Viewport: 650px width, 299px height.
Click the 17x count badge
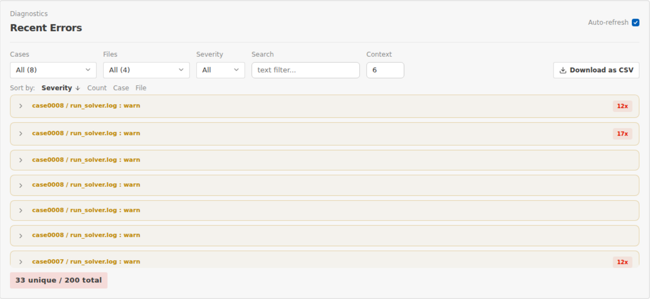[622, 134]
